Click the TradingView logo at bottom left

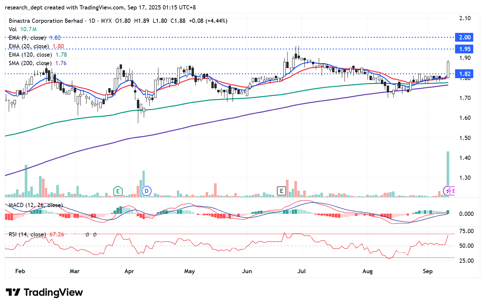tap(44, 292)
